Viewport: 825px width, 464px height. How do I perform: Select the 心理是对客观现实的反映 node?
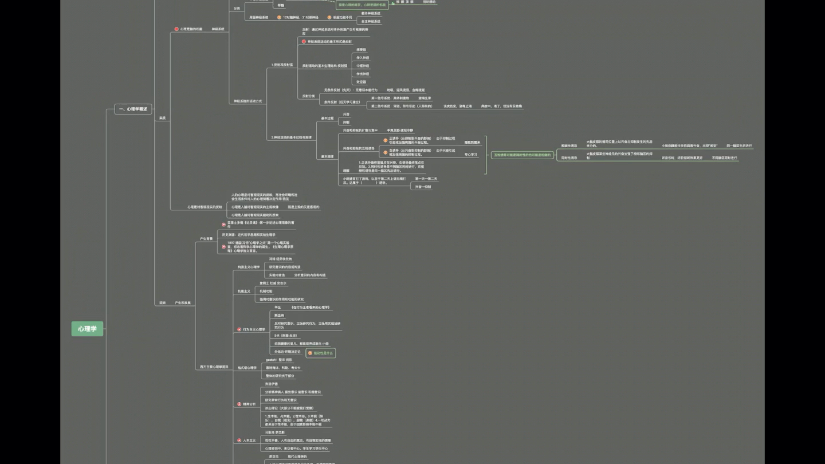click(205, 207)
